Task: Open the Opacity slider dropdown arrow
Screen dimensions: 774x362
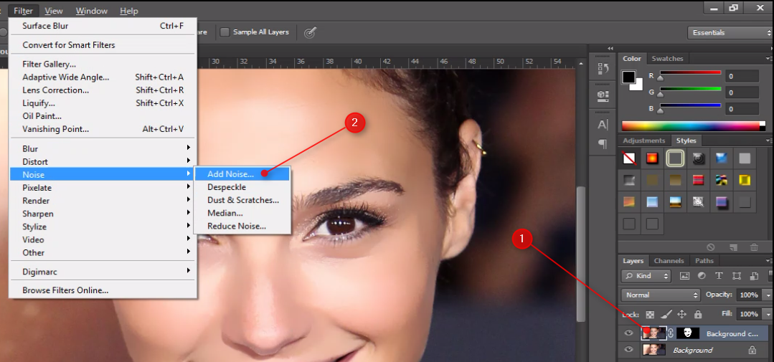Action: click(x=768, y=295)
